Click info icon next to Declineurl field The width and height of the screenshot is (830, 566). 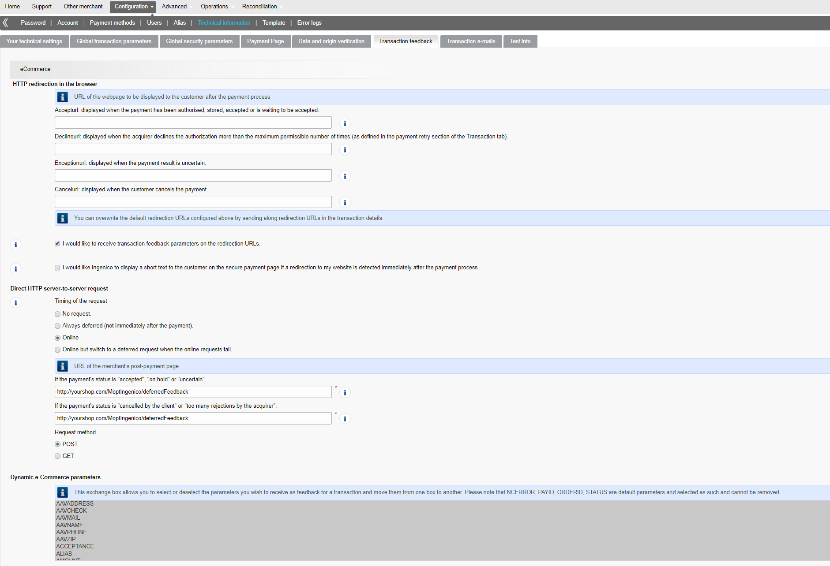pos(345,150)
